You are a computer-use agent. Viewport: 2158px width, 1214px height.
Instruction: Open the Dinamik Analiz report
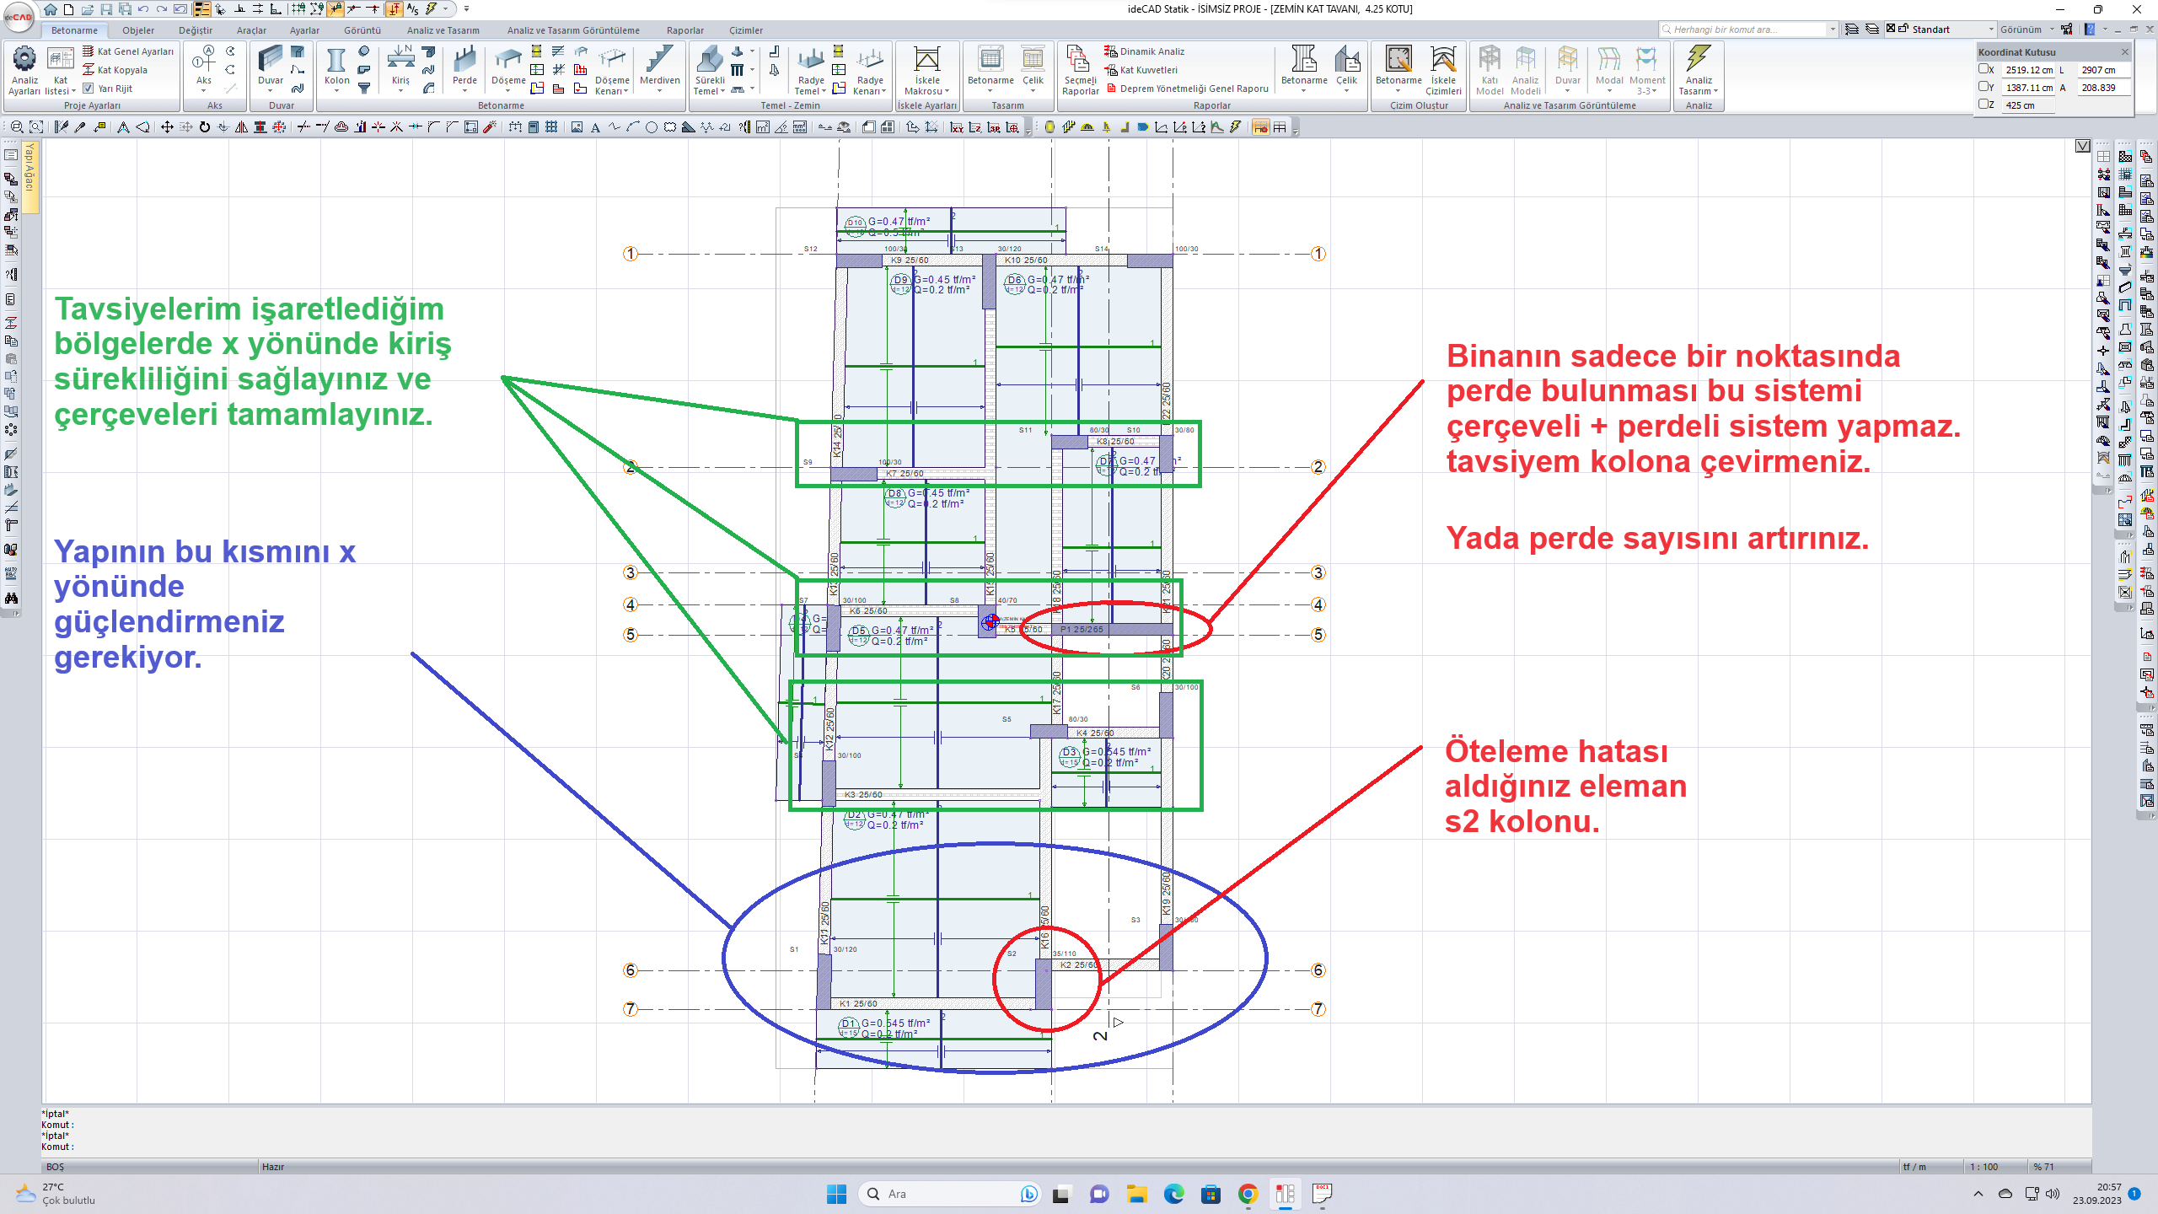pyautogui.click(x=1144, y=51)
